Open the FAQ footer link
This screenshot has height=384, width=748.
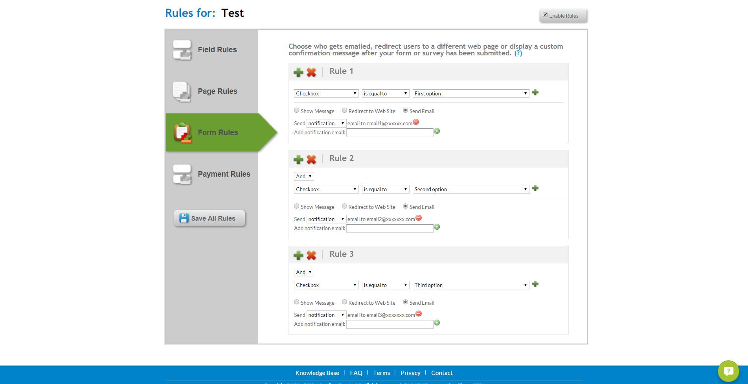coord(356,373)
